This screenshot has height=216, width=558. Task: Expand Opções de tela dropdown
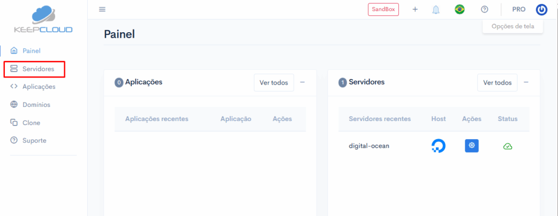pyautogui.click(x=513, y=26)
